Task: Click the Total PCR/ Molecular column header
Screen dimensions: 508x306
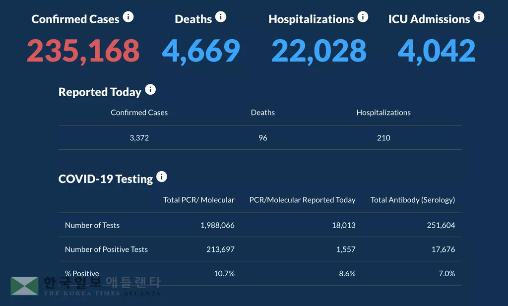Action: click(x=199, y=200)
